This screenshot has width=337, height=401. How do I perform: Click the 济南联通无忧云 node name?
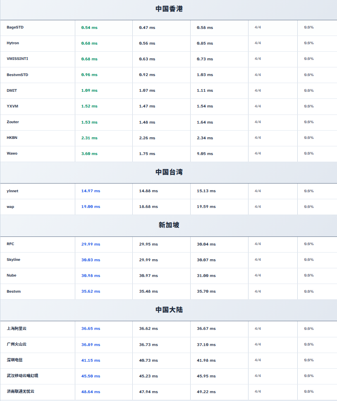point(20,391)
